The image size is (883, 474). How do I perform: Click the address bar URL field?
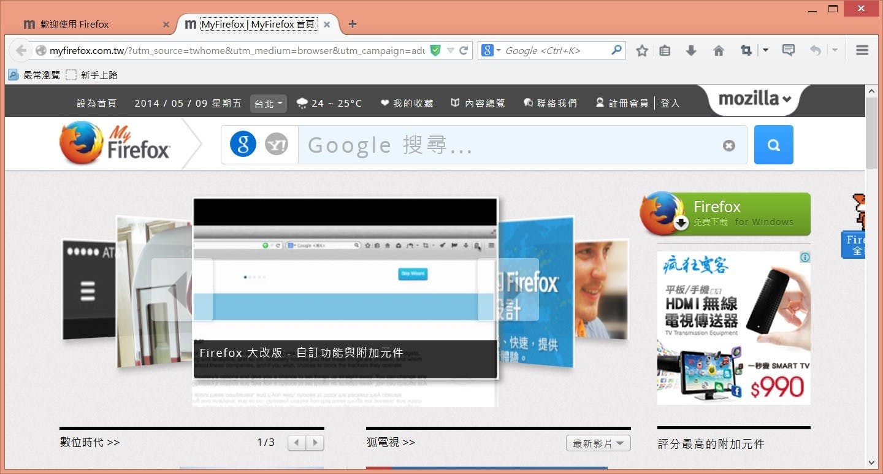click(236, 51)
